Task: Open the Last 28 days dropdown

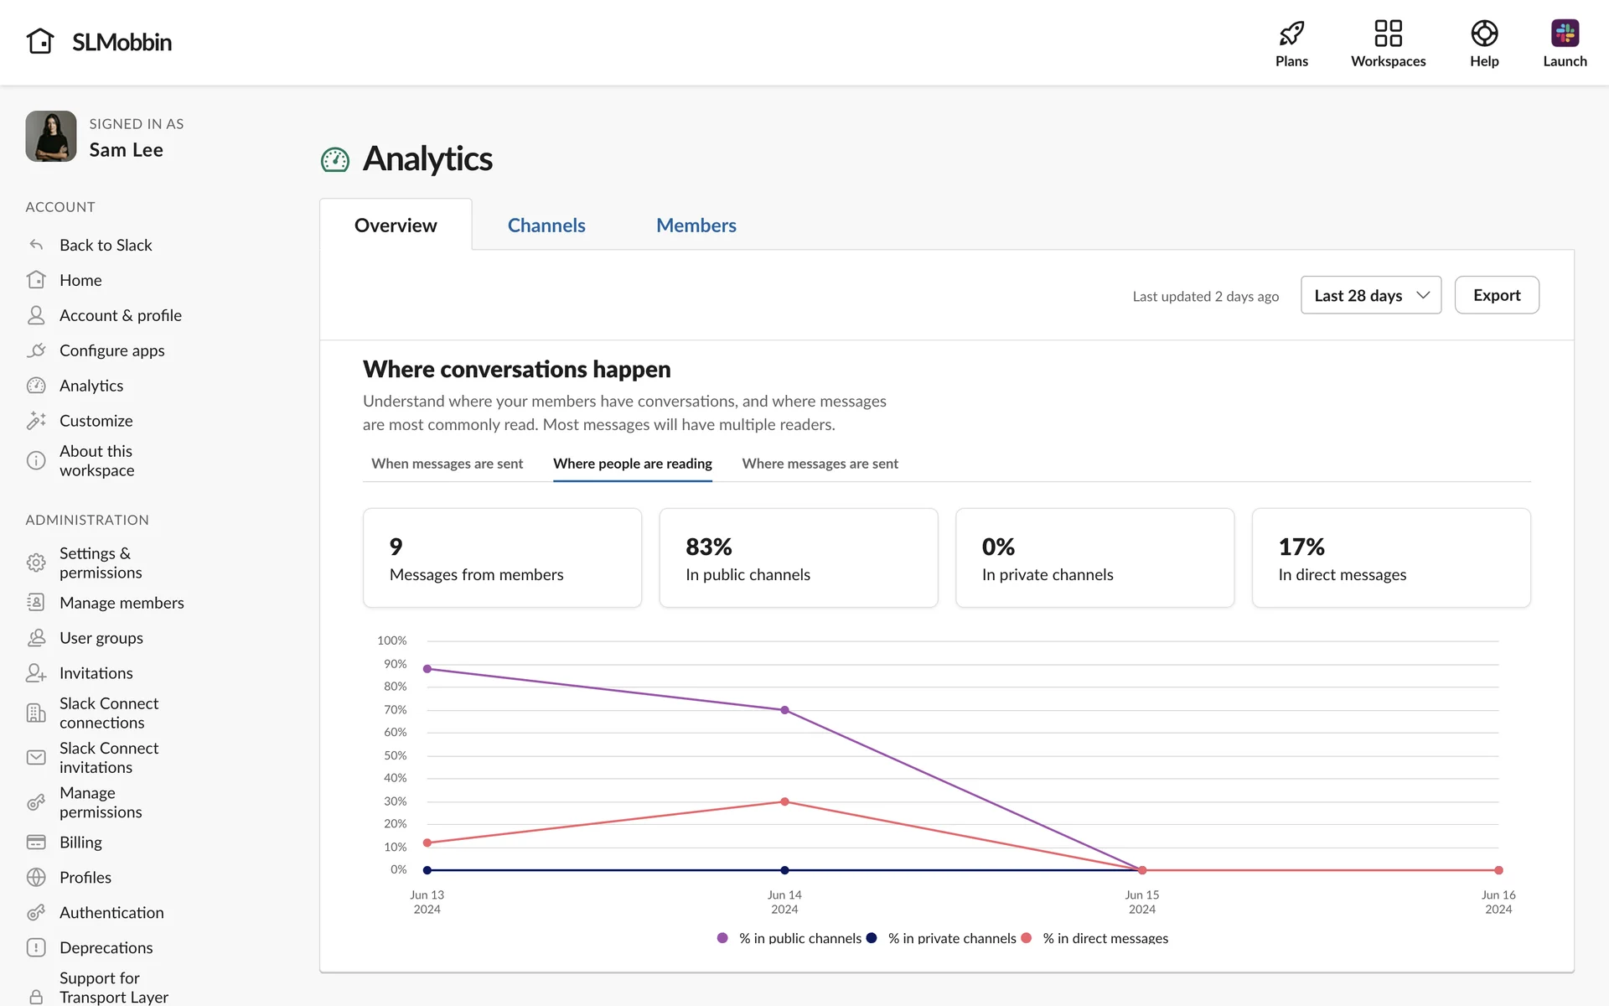Action: point(1370,295)
